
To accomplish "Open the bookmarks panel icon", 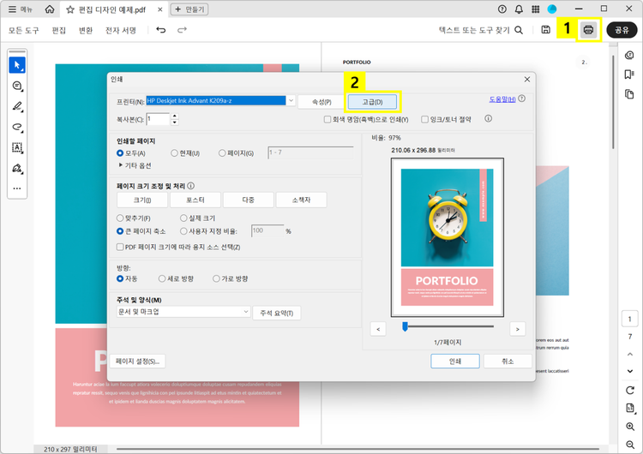I will [x=629, y=75].
